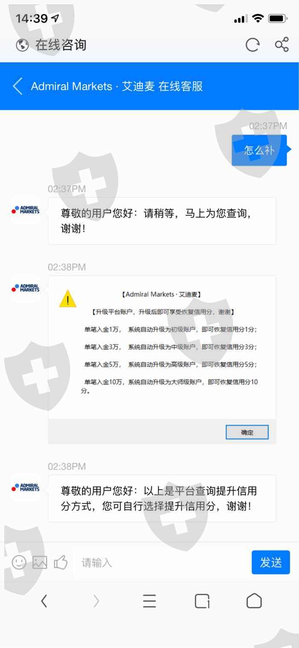Image resolution: width=299 pixels, height=648 pixels.
Task: Click the 发送 send button
Action: click(271, 562)
